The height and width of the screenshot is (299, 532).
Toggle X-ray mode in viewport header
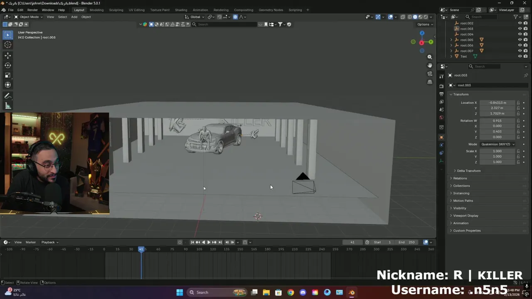(403, 17)
